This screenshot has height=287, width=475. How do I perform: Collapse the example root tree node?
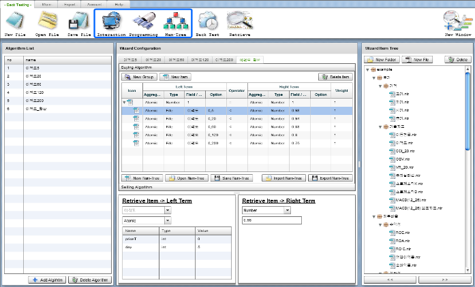(x=368, y=69)
